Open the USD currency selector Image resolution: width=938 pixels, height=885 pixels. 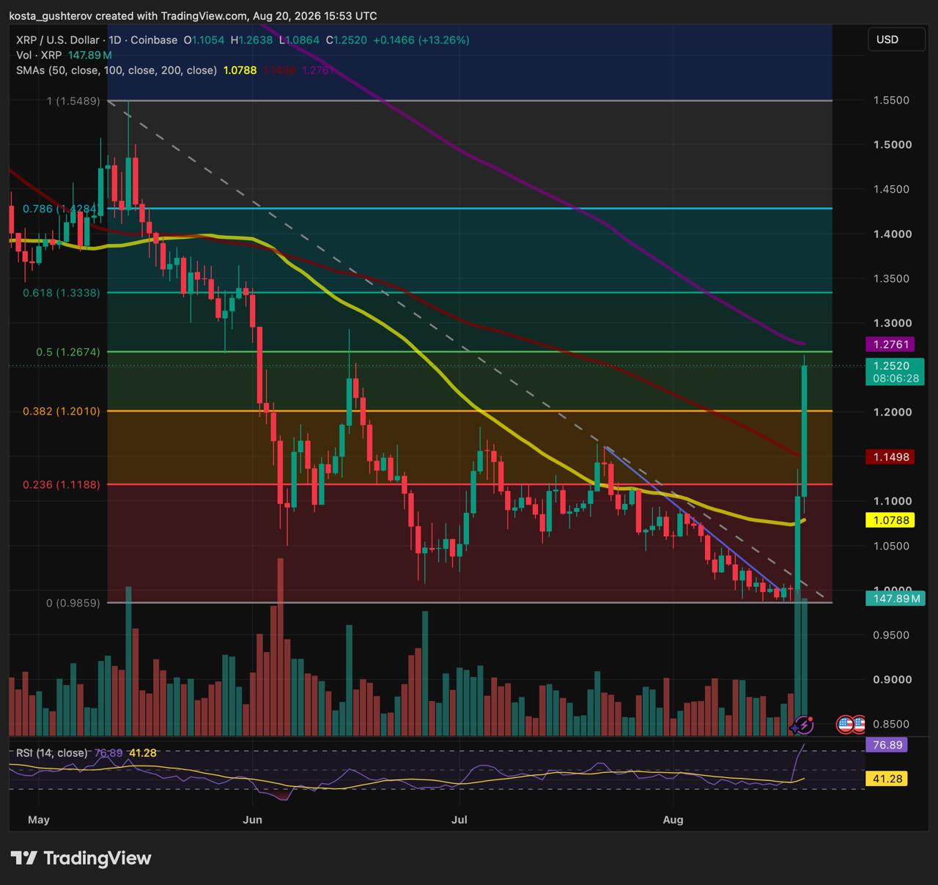pyautogui.click(x=895, y=40)
